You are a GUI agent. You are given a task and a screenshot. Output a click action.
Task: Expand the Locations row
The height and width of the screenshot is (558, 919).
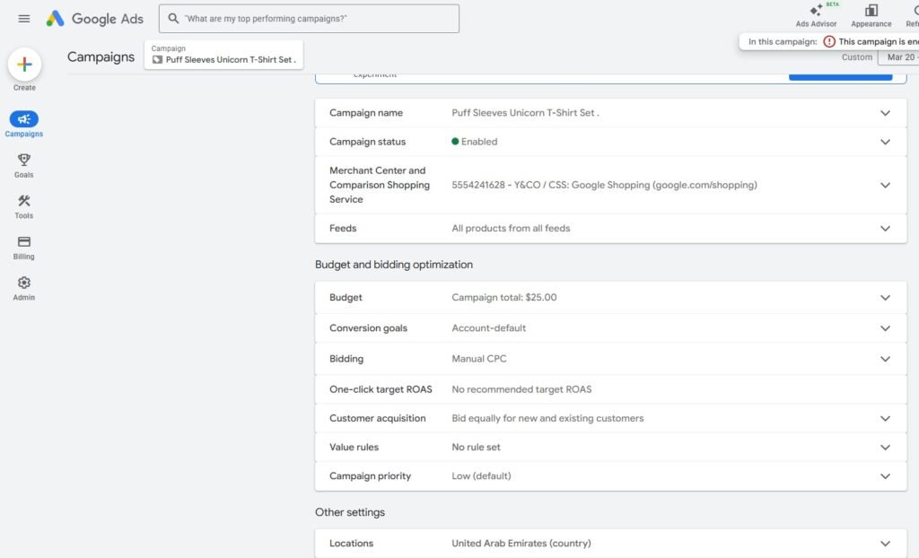click(x=610, y=544)
